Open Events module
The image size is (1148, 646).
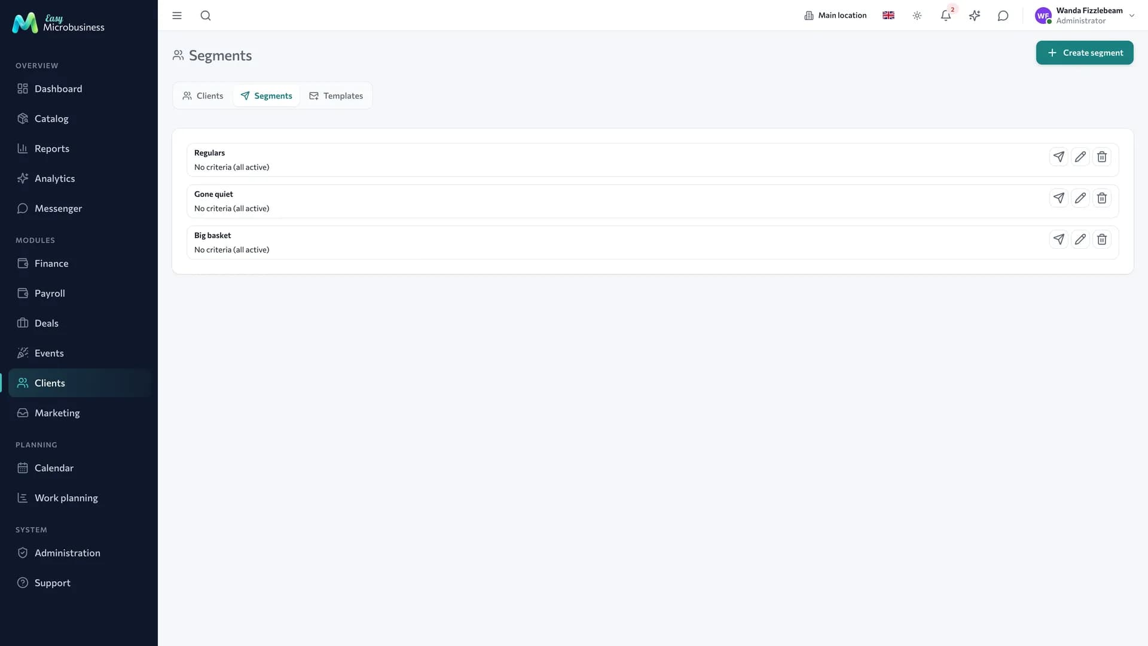click(x=79, y=353)
